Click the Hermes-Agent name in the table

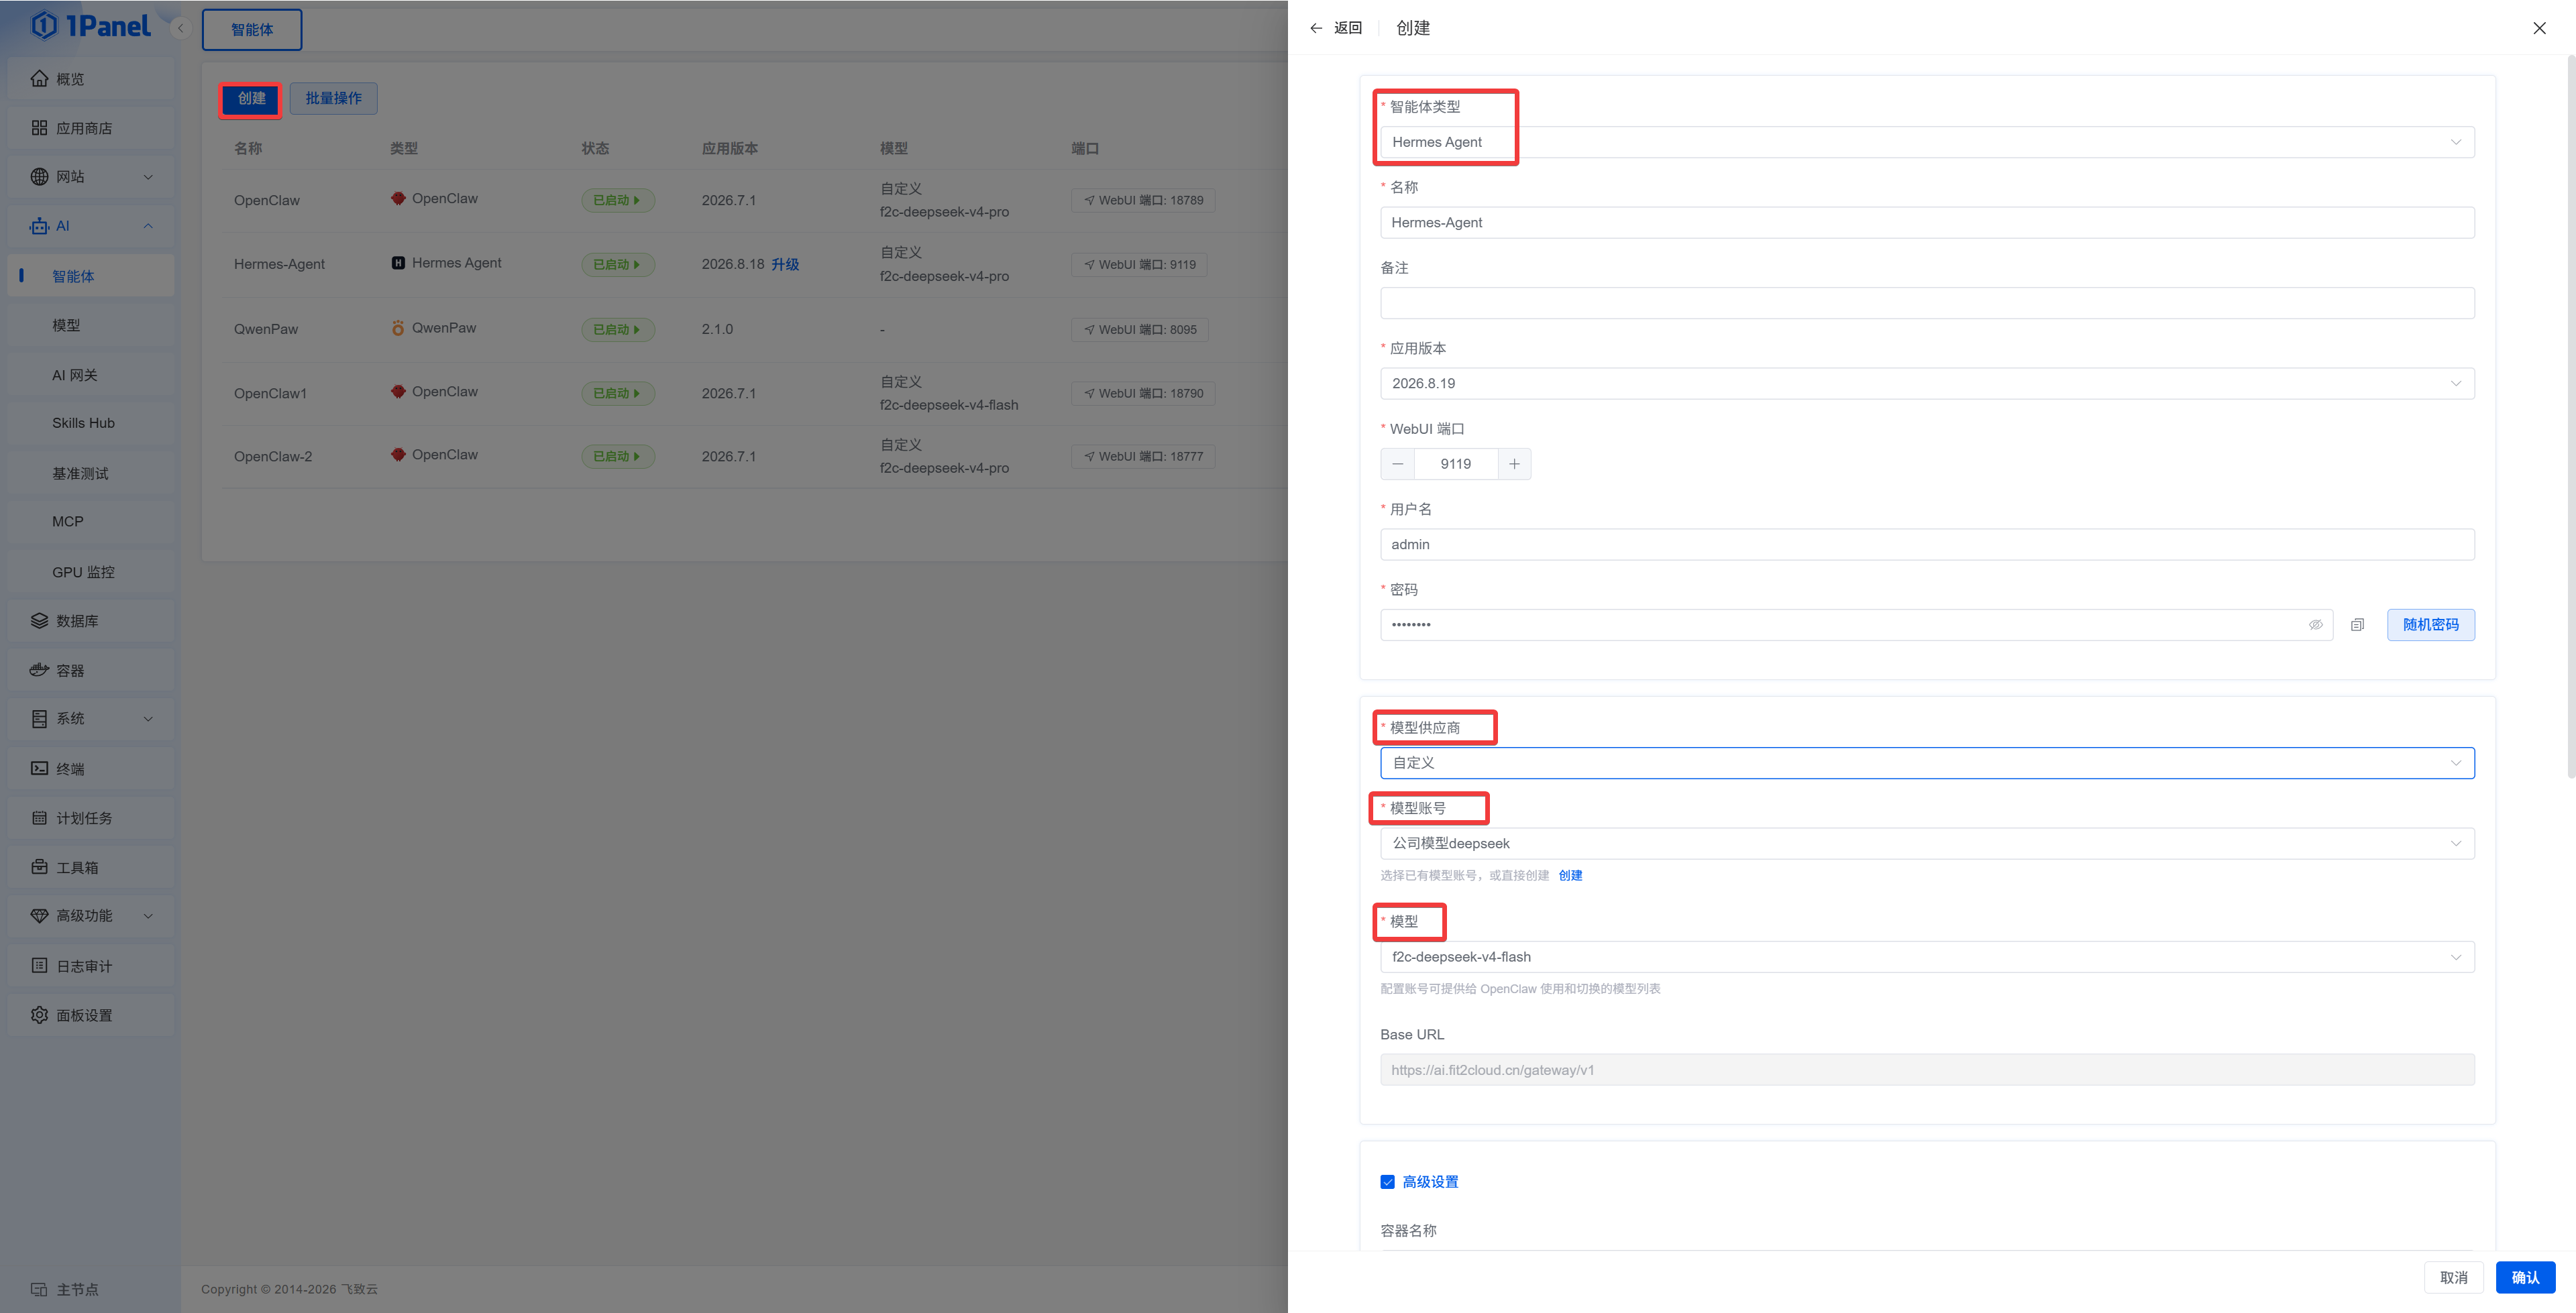click(x=279, y=264)
